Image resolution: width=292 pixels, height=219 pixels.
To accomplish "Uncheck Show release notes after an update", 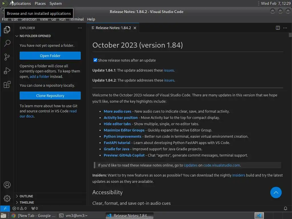I will pyautogui.click(x=95, y=60).
